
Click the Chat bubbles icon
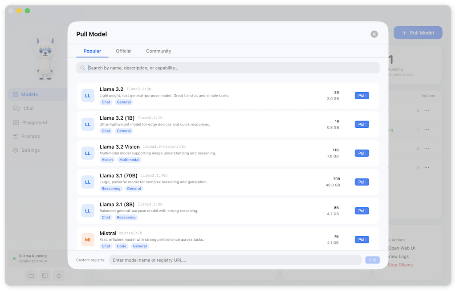tap(16, 109)
